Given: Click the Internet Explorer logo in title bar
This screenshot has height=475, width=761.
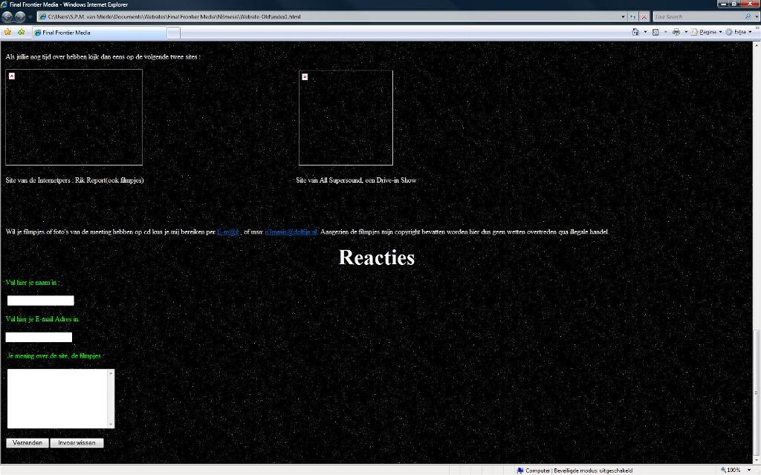Looking at the screenshot, I should (x=4, y=4).
